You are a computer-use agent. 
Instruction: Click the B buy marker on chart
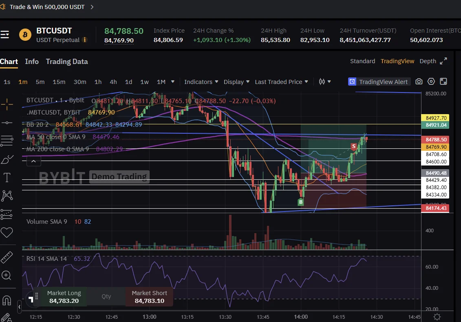coord(300,202)
